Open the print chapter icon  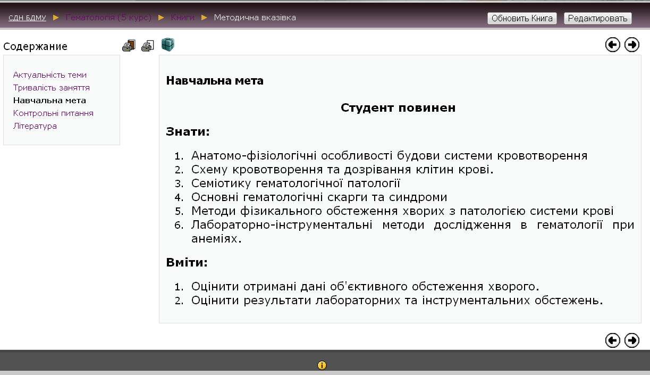point(147,46)
